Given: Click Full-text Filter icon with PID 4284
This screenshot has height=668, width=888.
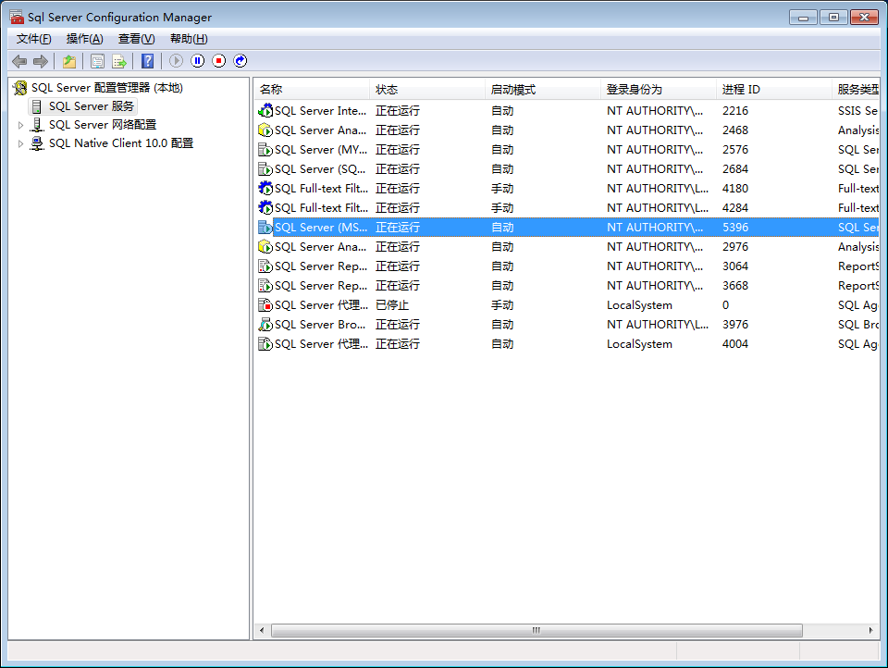Looking at the screenshot, I should 265,208.
